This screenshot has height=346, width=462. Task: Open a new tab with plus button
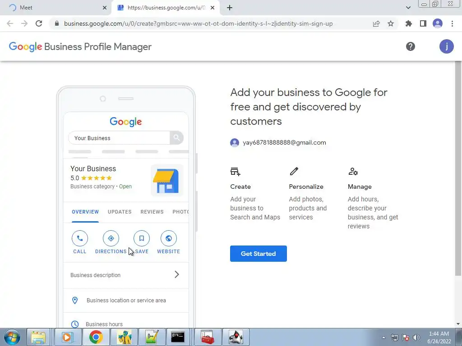[230, 8]
